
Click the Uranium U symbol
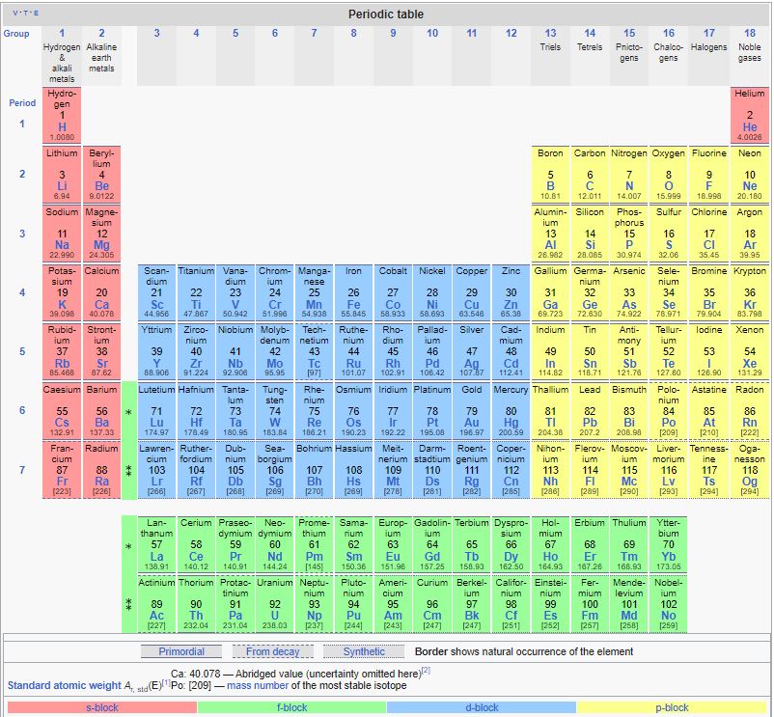click(274, 616)
